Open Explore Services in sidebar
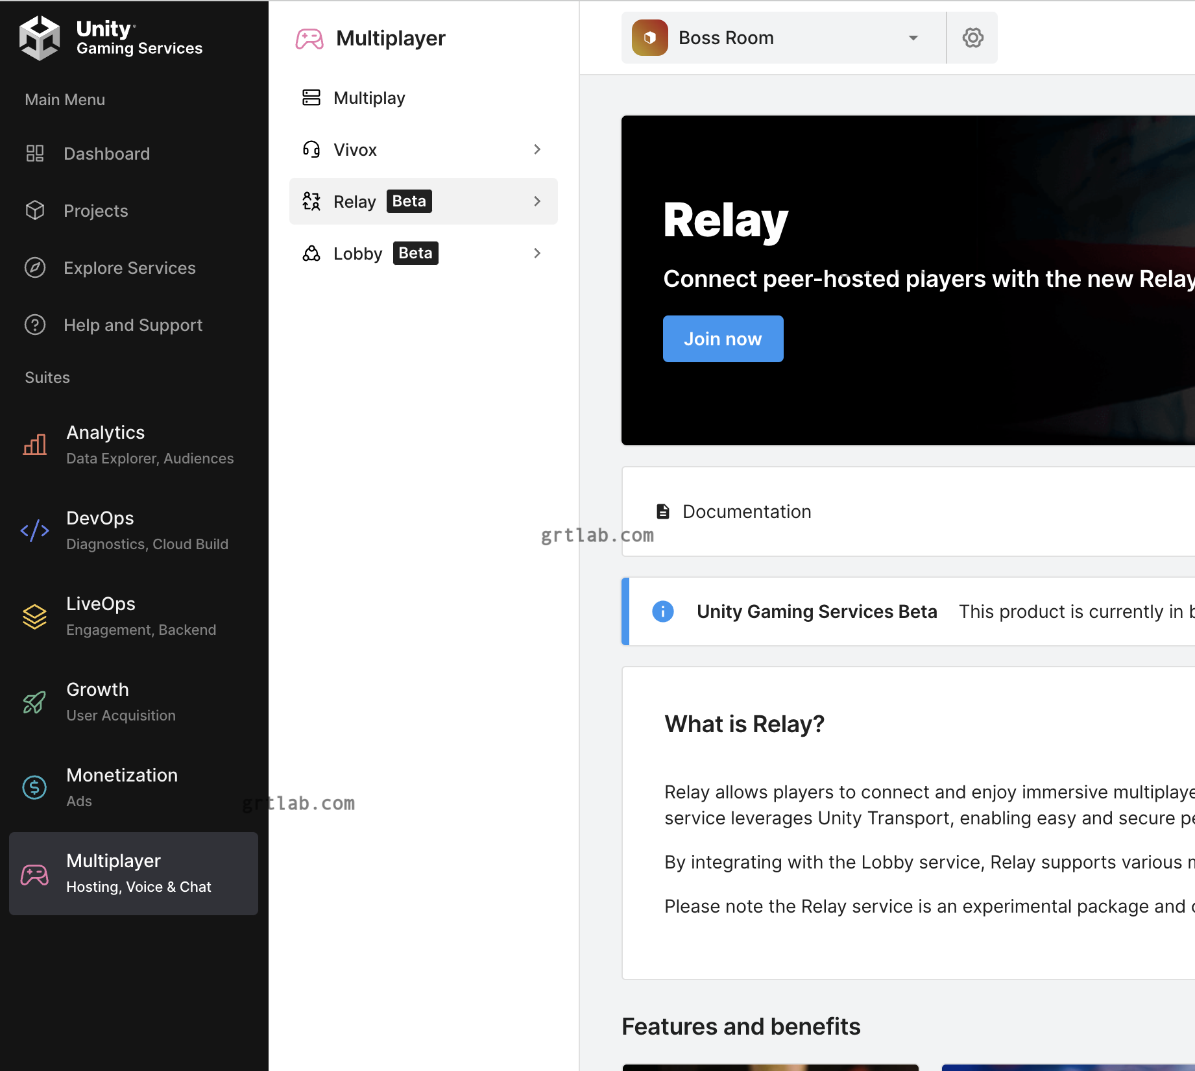The image size is (1195, 1071). (129, 268)
